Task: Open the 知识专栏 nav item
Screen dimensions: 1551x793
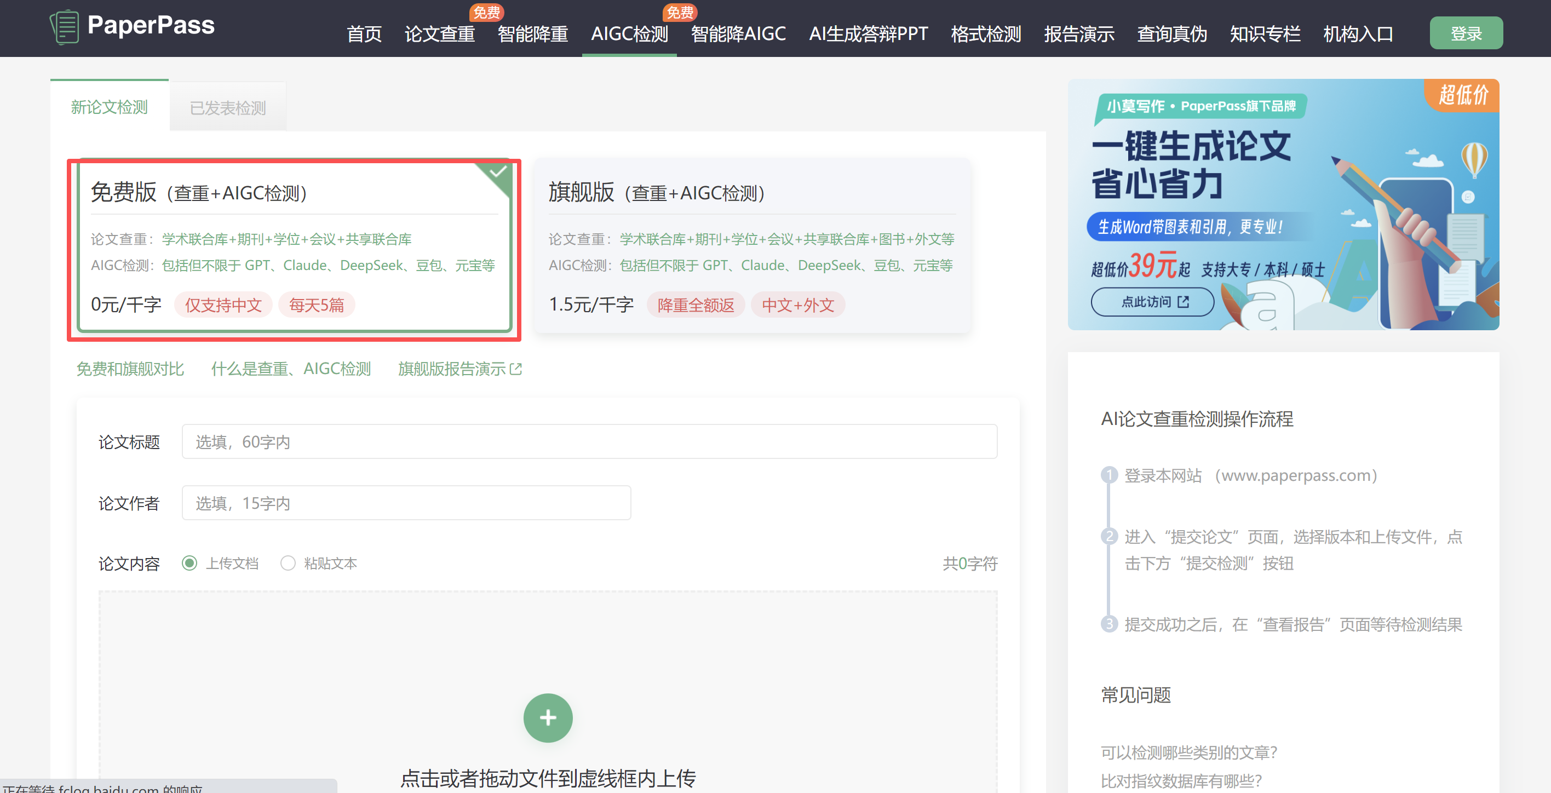Action: click(1265, 35)
